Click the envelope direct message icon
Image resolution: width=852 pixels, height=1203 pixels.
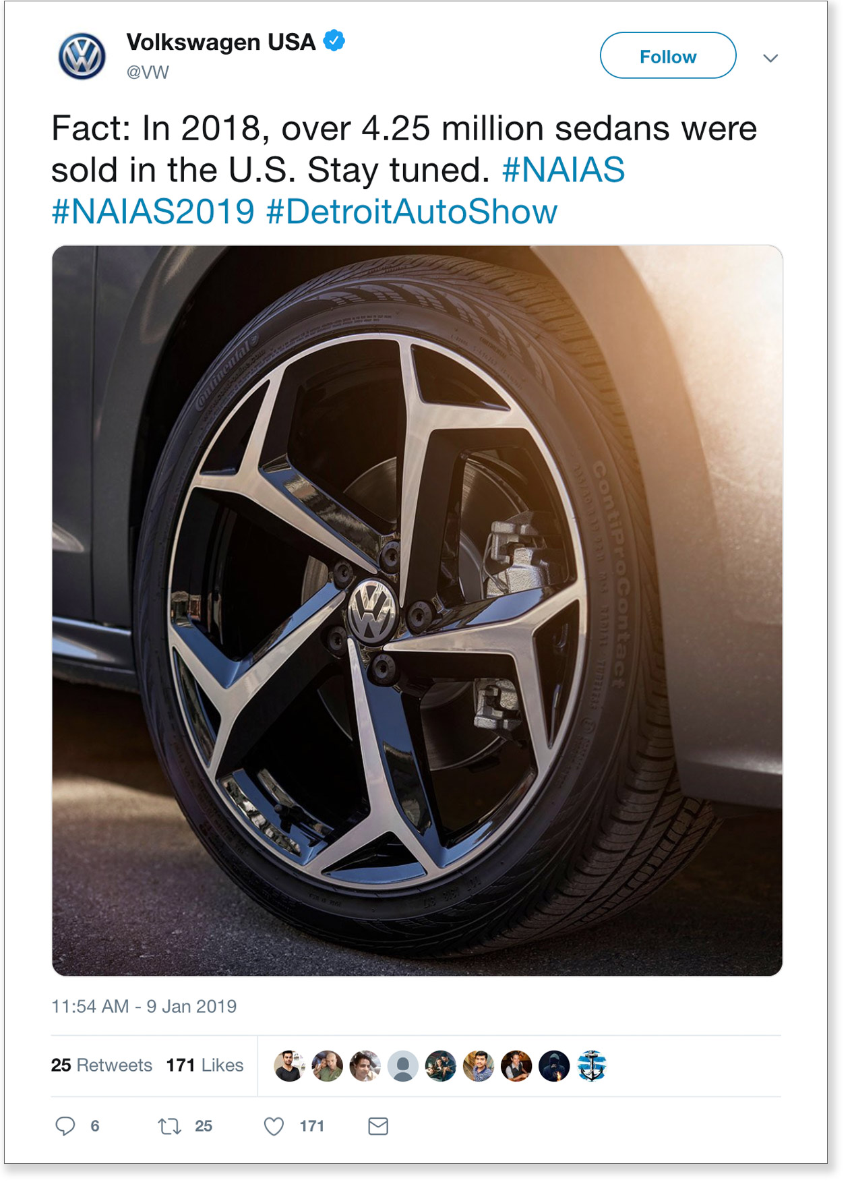pyautogui.click(x=378, y=1126)
